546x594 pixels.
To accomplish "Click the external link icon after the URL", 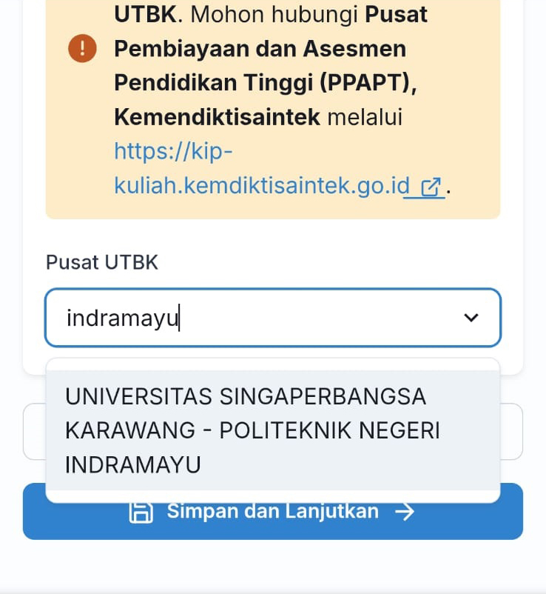I will (x=430, y=187).
